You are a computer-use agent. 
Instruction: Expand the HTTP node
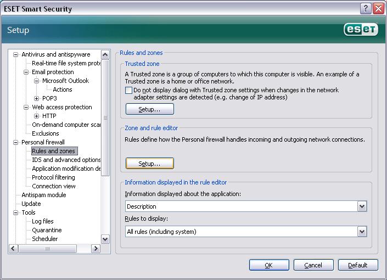tap(36, 116)
